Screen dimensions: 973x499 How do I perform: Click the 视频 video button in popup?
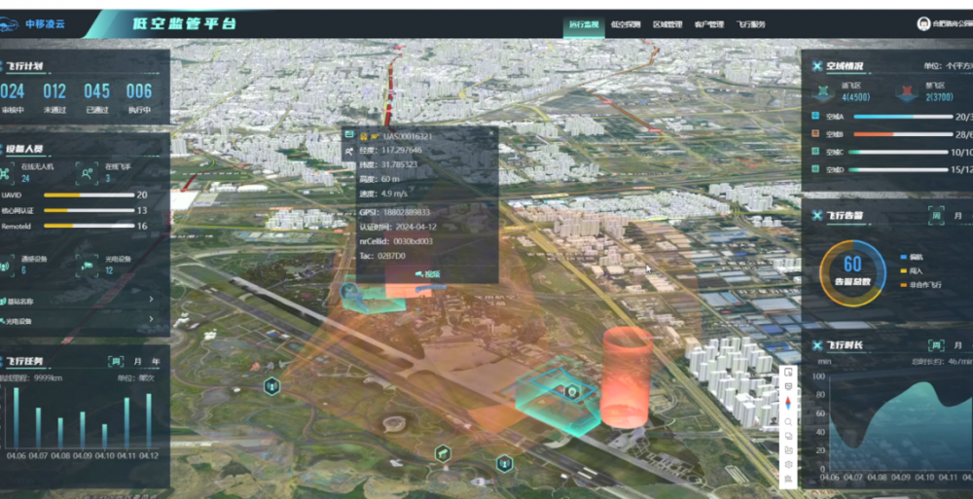pyautogui.click(x=427, y=273)
